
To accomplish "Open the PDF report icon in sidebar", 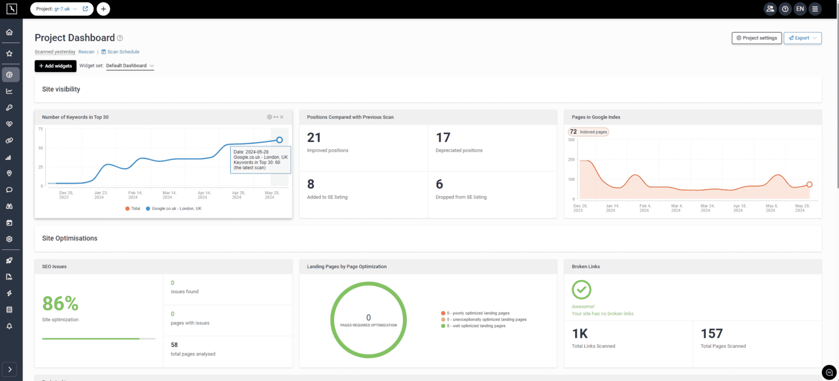I will [x=9, y=277].
